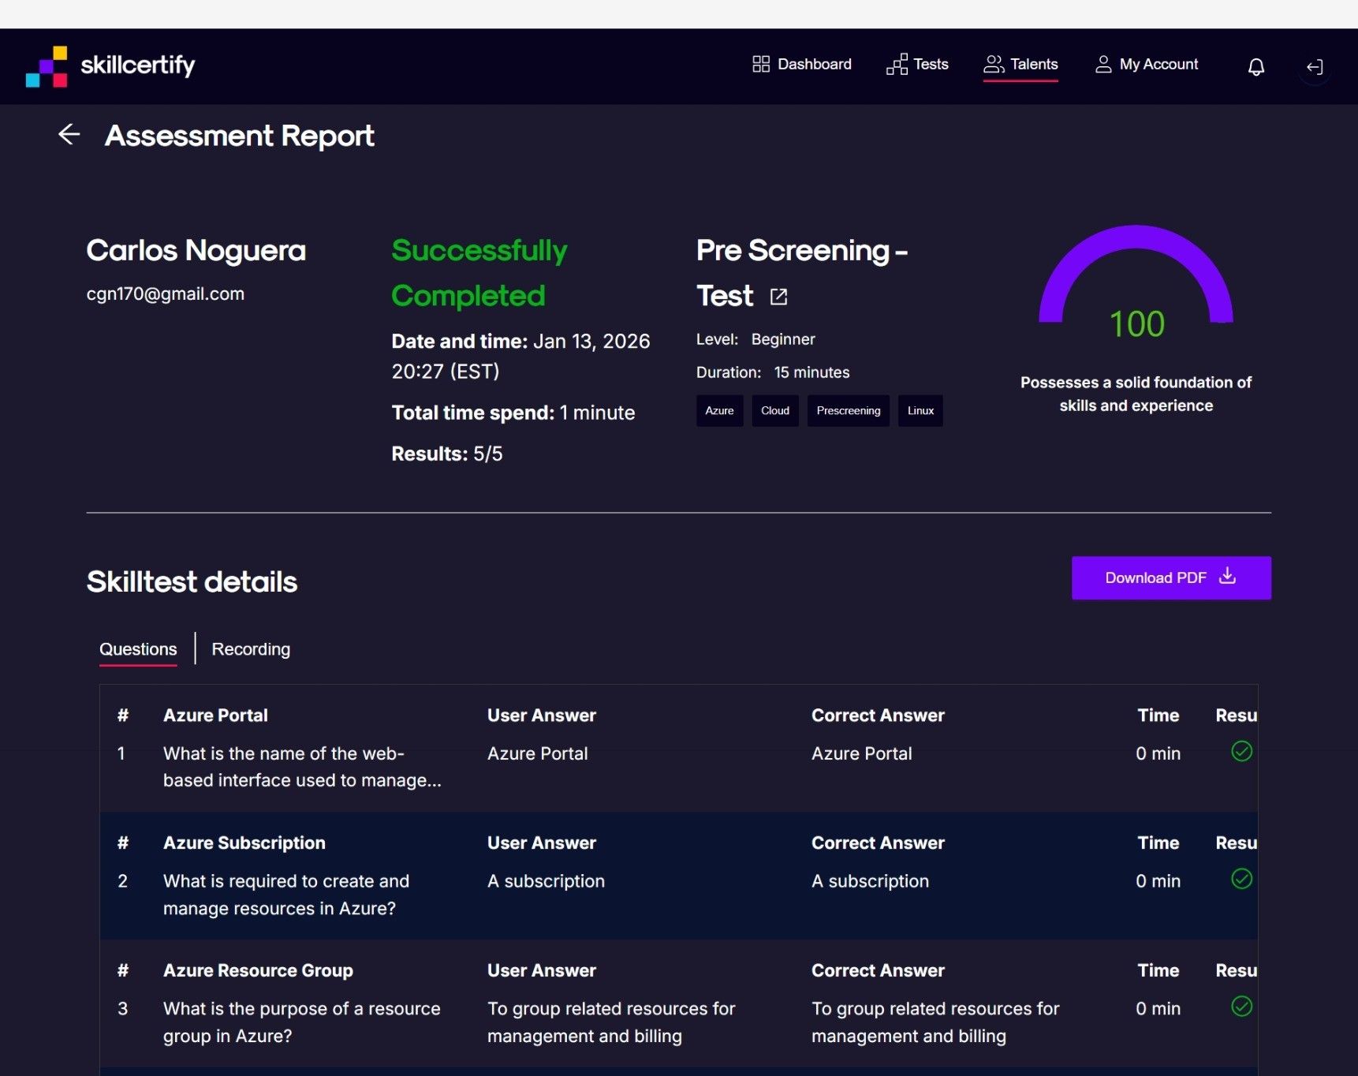
Task: Click the 'Azure Resource Group' question heading
Action: (x=258, y=971)
